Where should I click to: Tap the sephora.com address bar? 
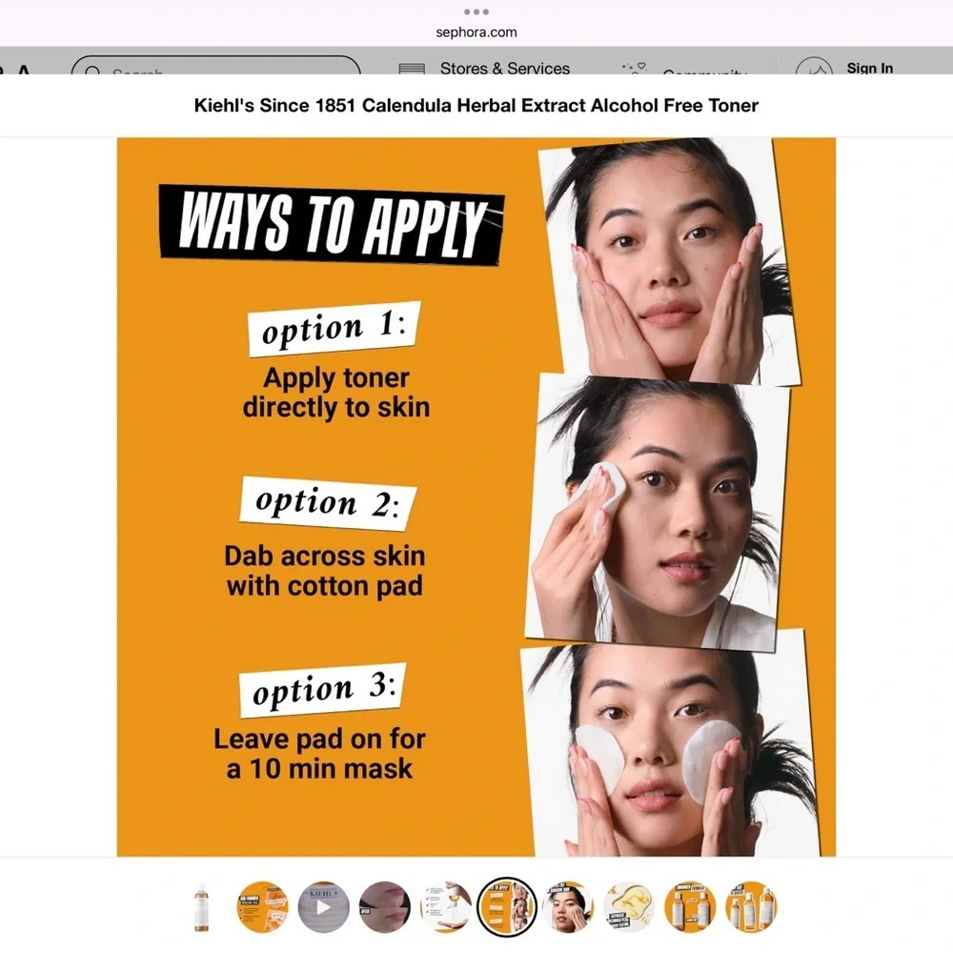point(476,32)
